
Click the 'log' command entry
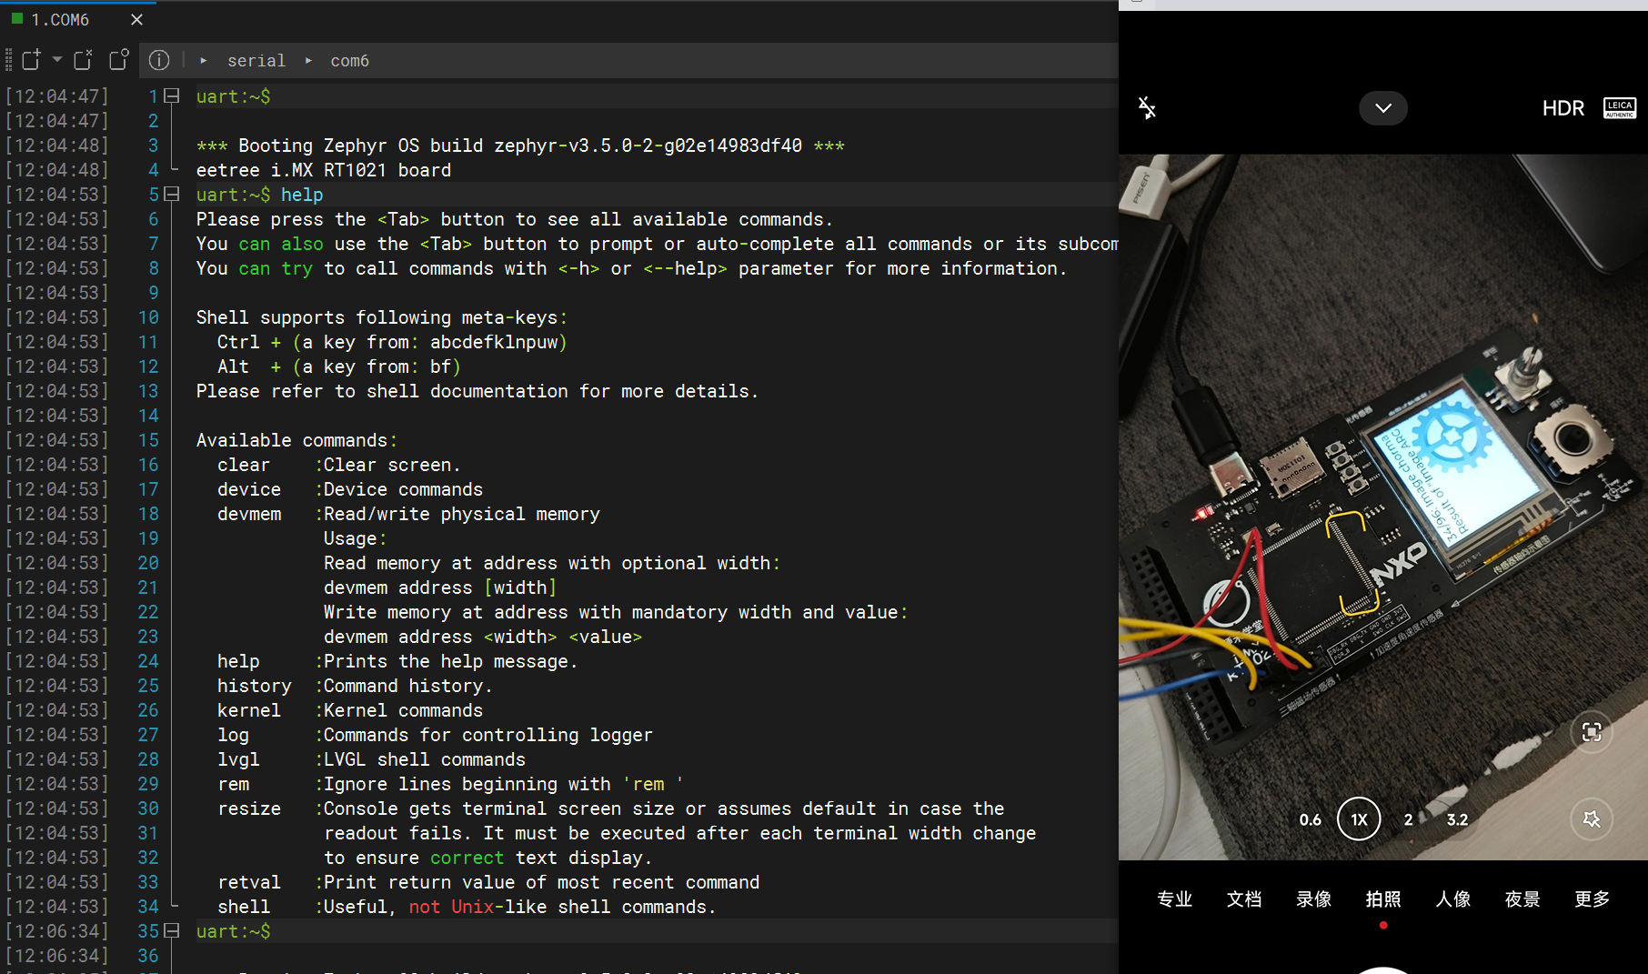point(233,735)
